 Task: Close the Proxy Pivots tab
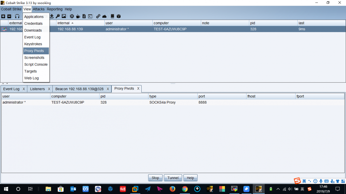[x=138, y=89]
